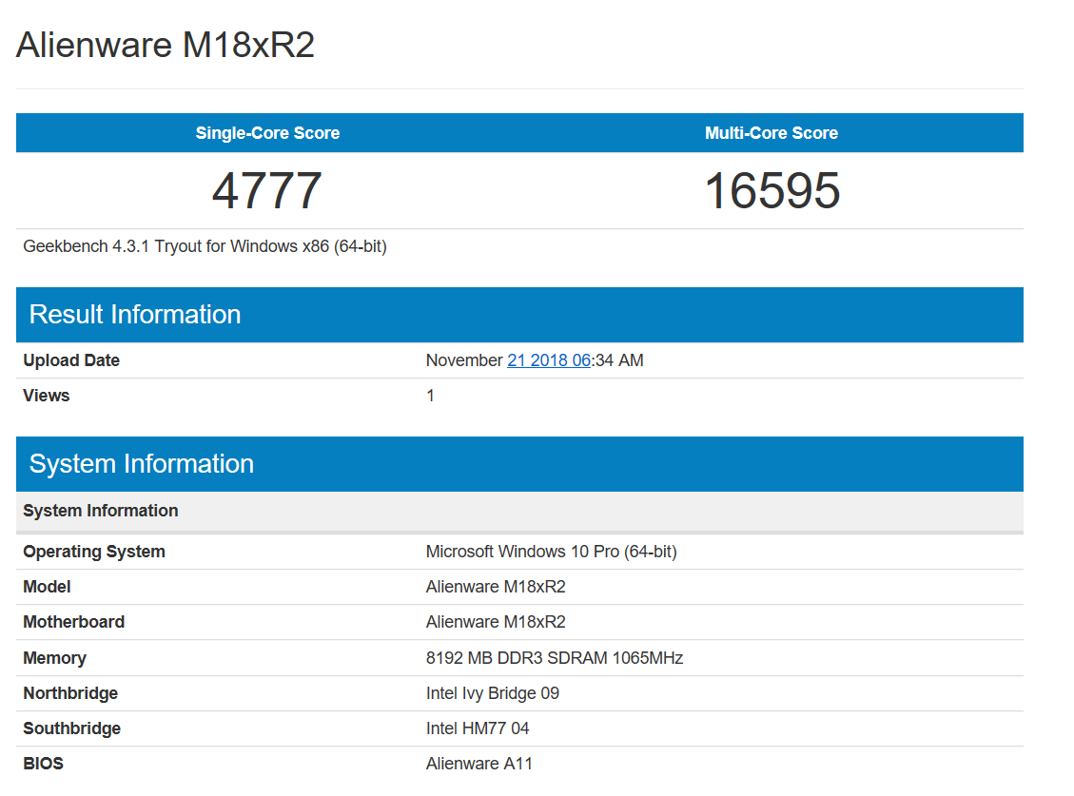Screen dimensions: 1074x796
Task: Click the multi-core score 16595
Action: tap(771, 190)
